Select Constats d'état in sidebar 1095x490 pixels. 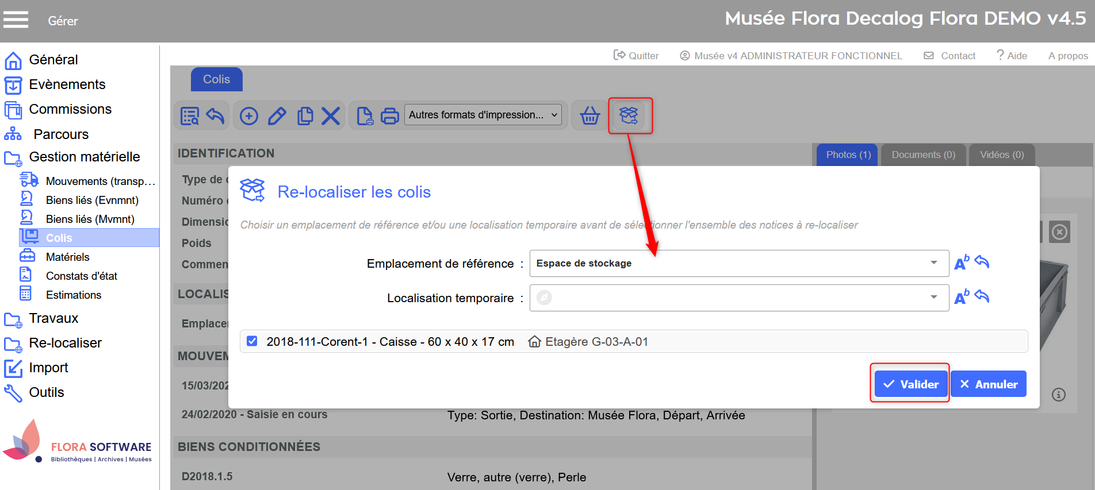point(81,276)
